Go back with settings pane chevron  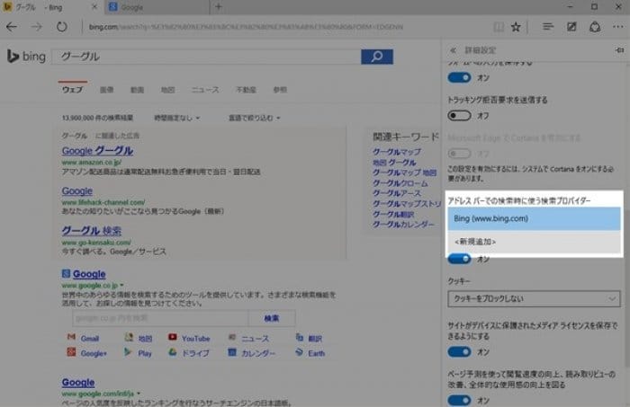(x=454, y=50)
